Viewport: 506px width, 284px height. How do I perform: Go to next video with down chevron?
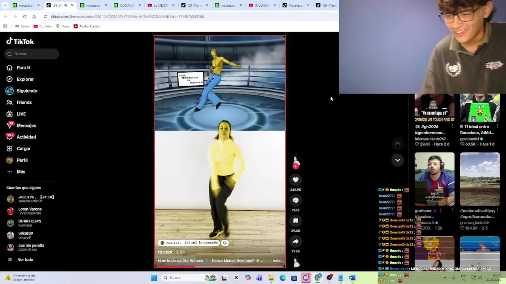[398, 160]
